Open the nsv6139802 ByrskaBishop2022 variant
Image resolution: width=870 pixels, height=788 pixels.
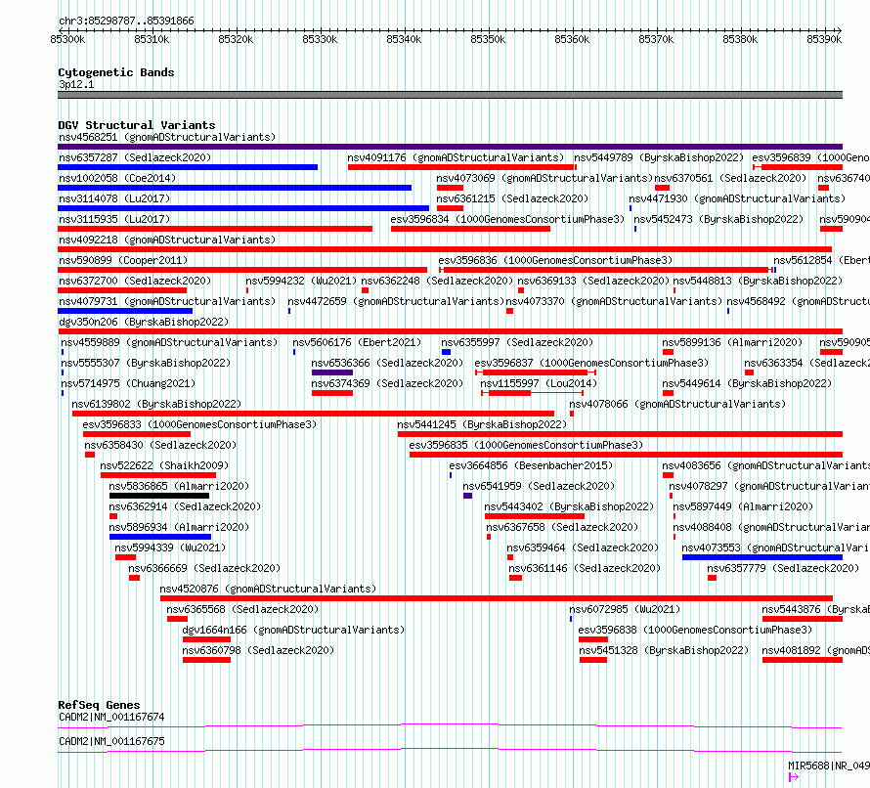[x=156, y=404]
